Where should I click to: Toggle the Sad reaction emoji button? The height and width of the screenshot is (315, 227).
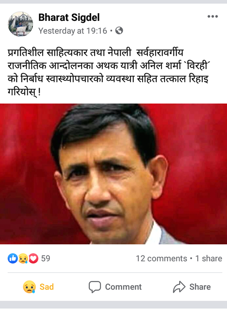pos(29,287)
